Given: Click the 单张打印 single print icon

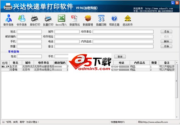Looking at the screenshot, I should (x=35, y=20).
